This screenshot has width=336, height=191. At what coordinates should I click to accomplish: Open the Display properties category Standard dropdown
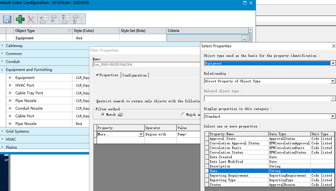pos(333,116)
